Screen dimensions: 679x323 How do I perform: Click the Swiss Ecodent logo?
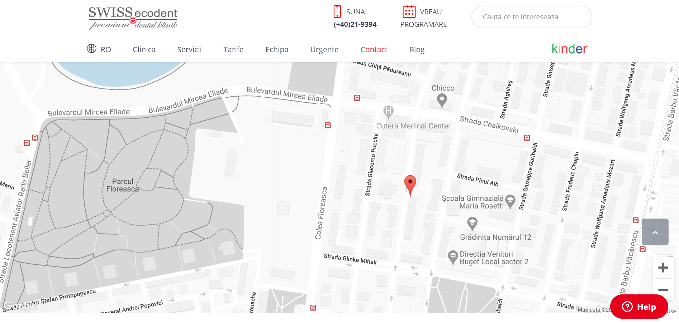click(133, 18)
